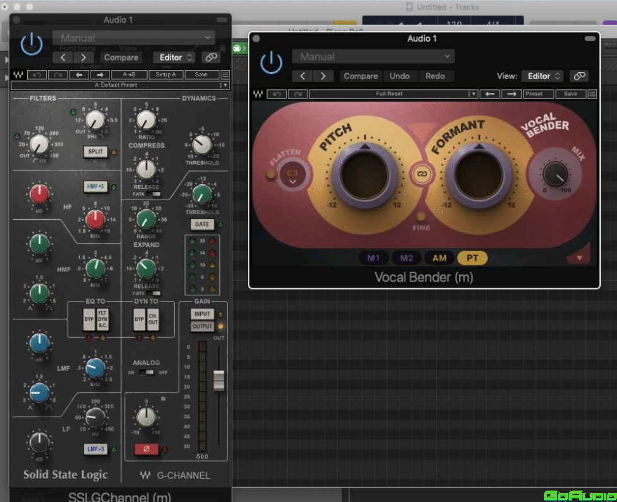Image resolution: width=617 pixels, height=502 pixels.
Task: Enable the SPLIT filter button
Action: click(95, 152)
